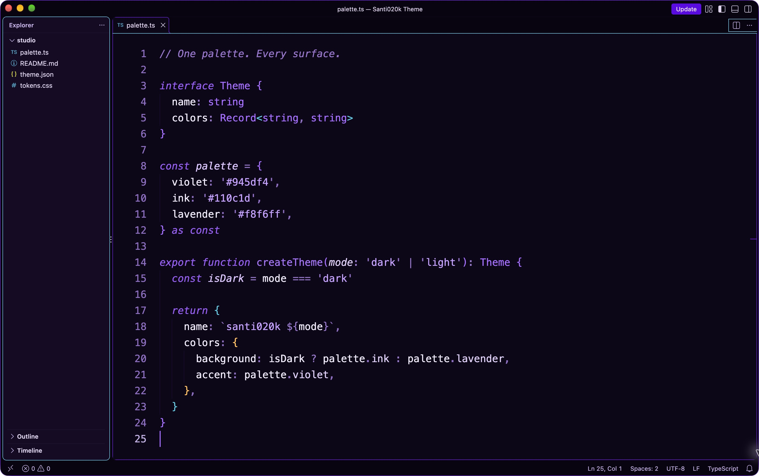This screenshot has height=476, width=759.
Task: Click the 'interface' keyword on line 3
Action: click(186, 86)
